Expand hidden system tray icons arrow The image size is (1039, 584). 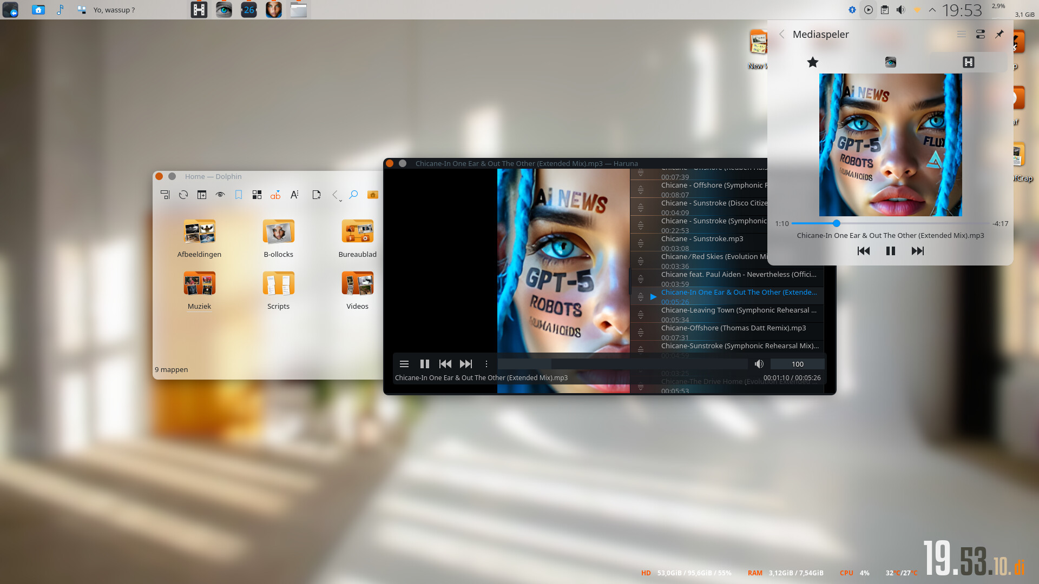tap(932, 10)
